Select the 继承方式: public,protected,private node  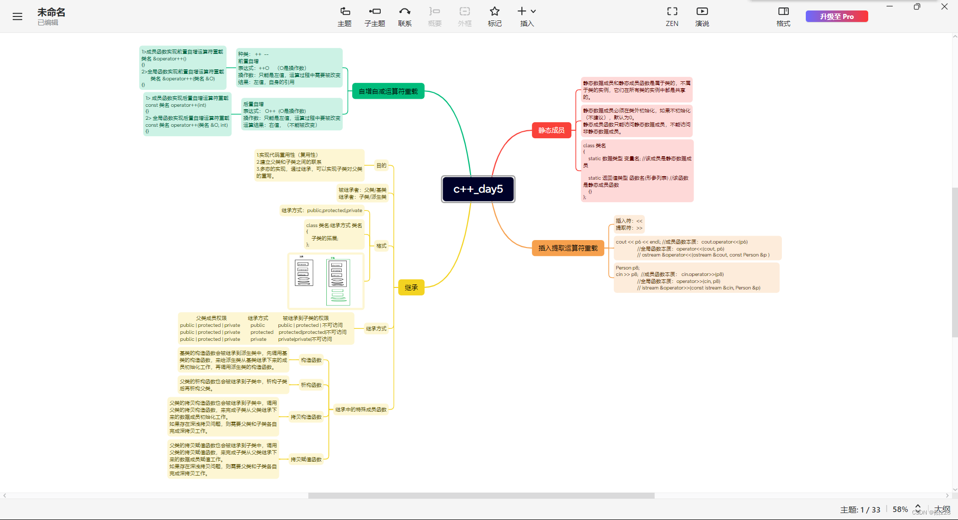coord(322,211)
